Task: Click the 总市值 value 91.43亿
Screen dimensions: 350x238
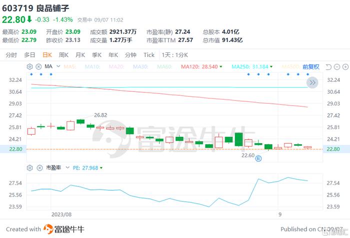Action: pos(232,40)
